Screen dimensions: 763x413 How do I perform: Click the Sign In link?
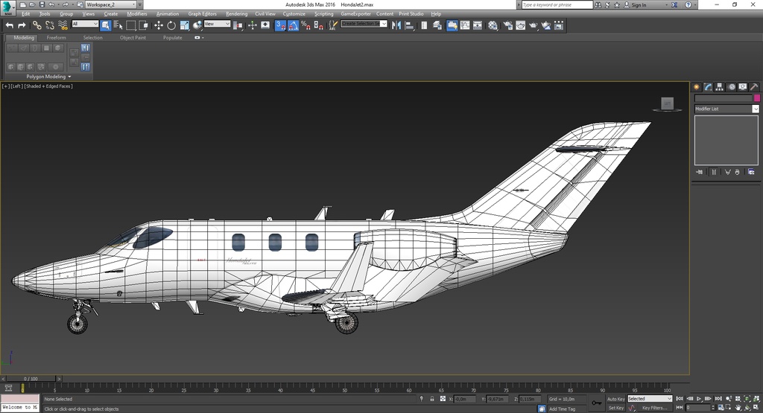tap(639, 5)
